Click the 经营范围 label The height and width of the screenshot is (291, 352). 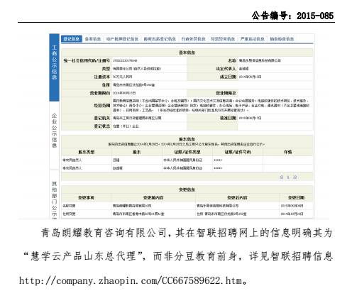[102, 106]
